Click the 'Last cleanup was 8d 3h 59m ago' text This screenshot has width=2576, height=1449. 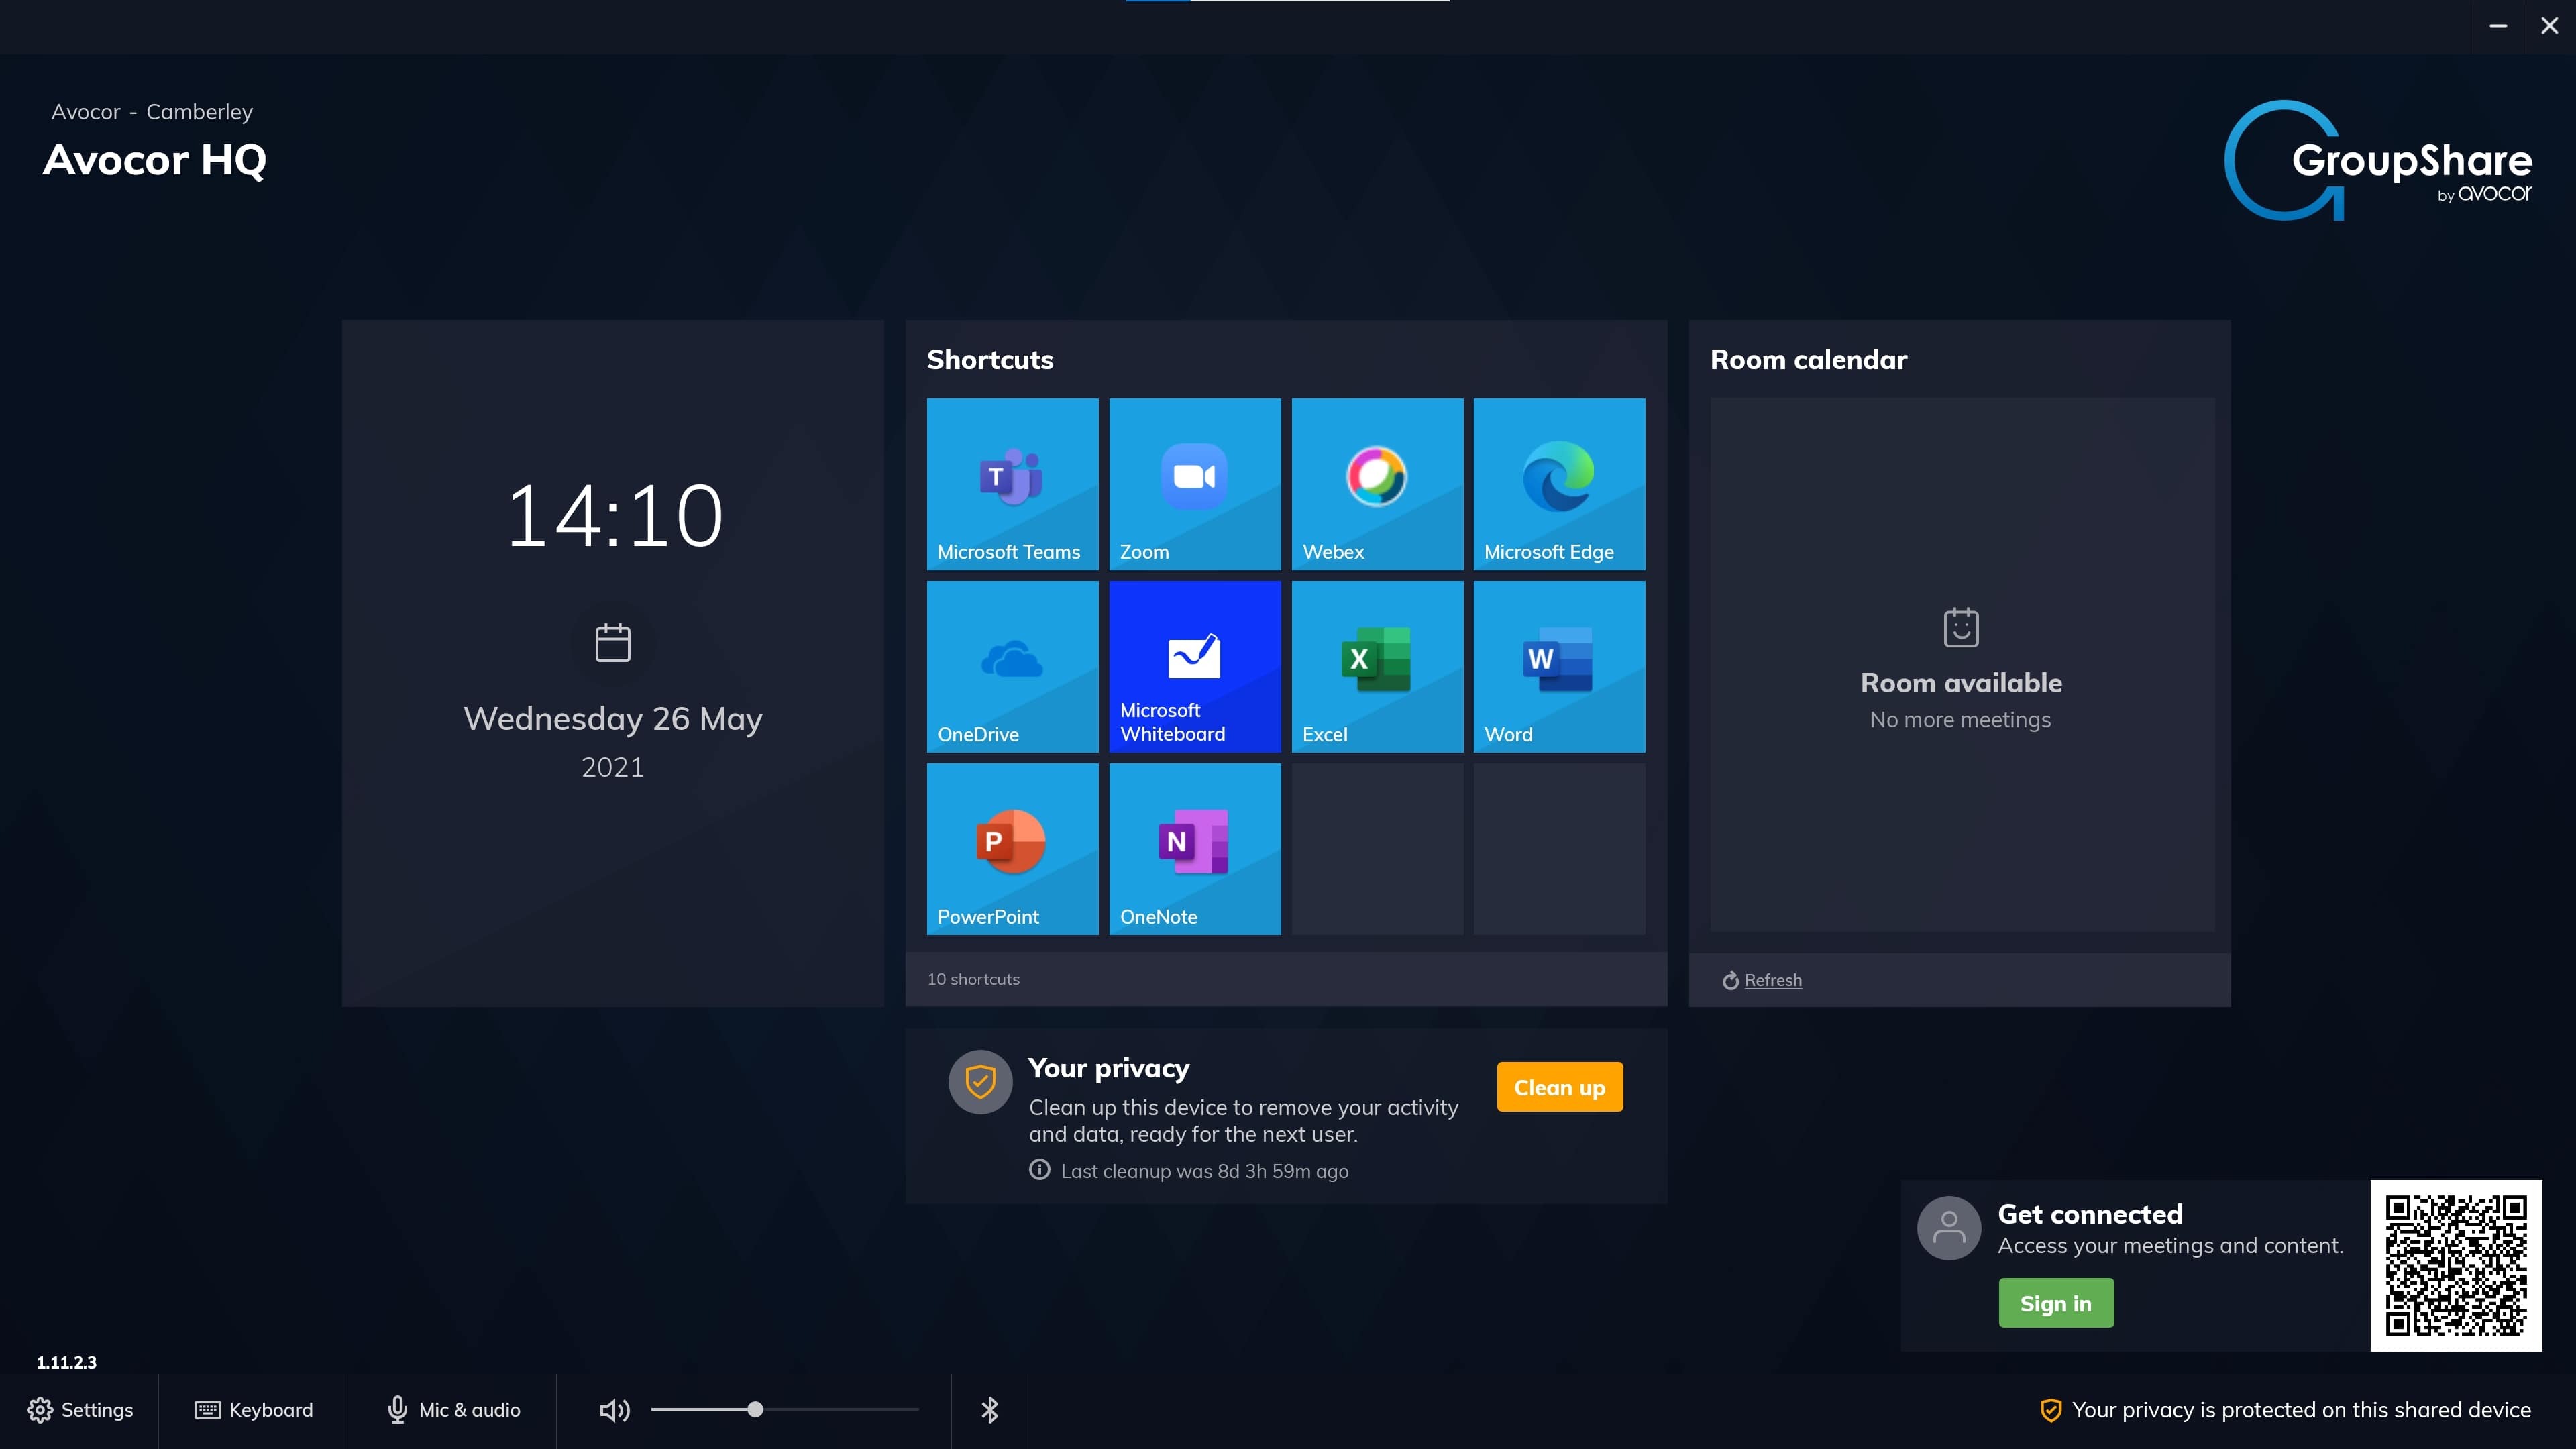(x=1204, y=1171)
